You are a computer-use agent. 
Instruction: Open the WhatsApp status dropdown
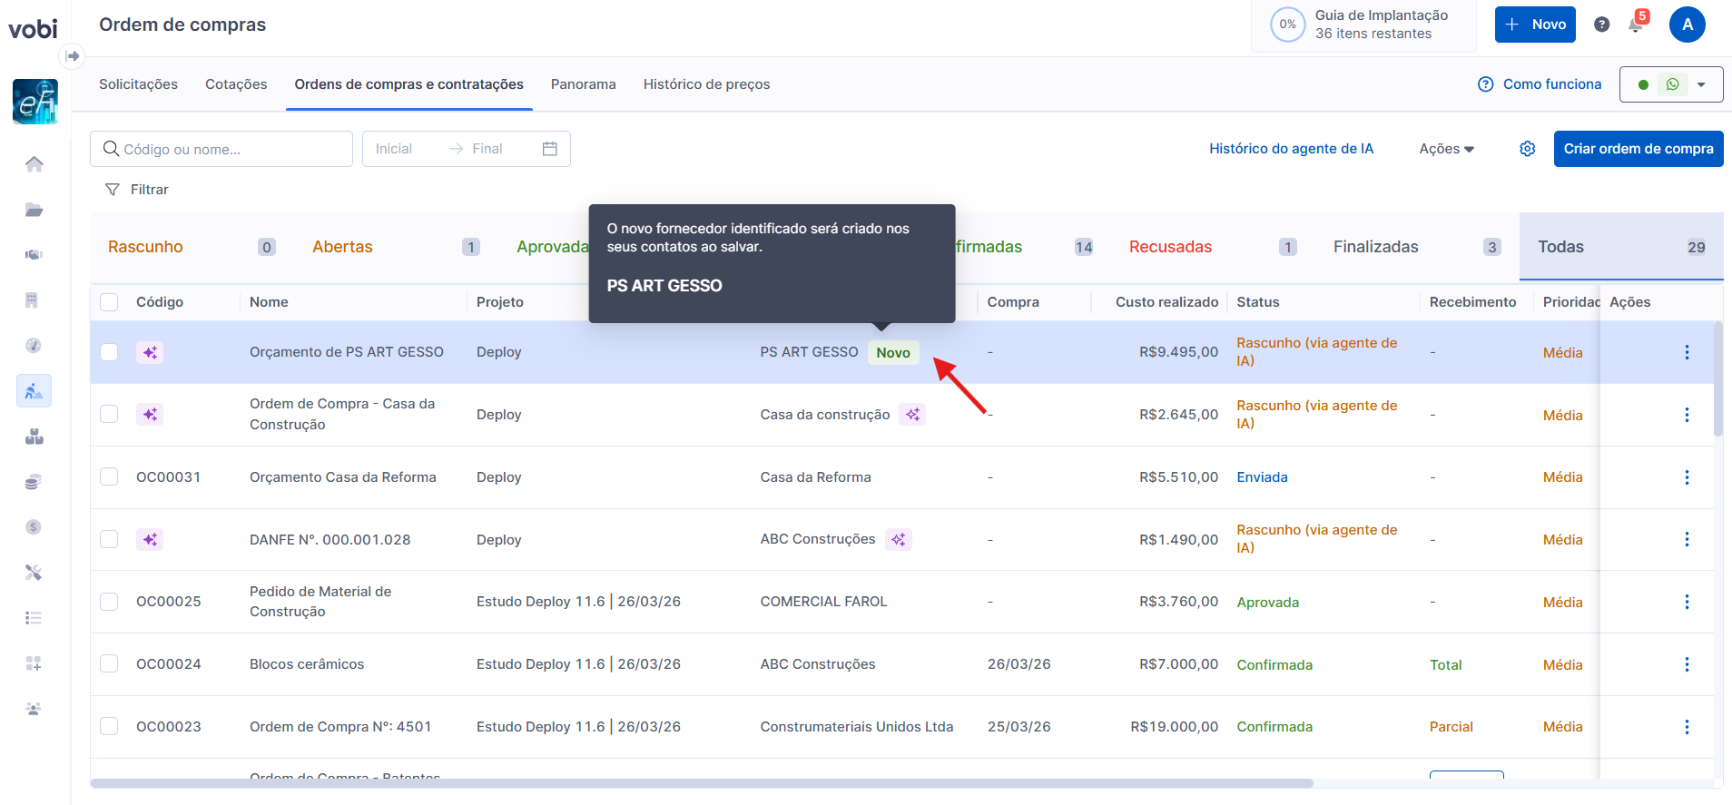1701,84
